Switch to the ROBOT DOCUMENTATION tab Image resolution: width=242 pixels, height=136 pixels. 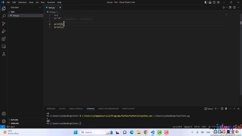coord(109,109)
